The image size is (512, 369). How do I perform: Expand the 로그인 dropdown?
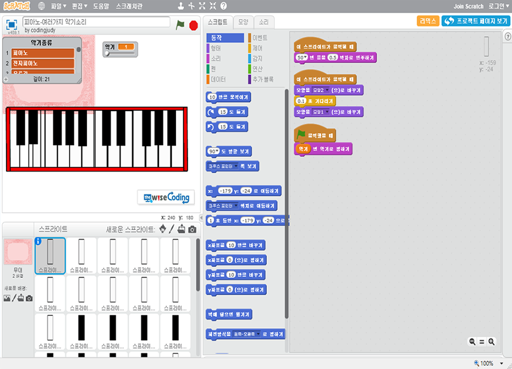tap(499, 6)
